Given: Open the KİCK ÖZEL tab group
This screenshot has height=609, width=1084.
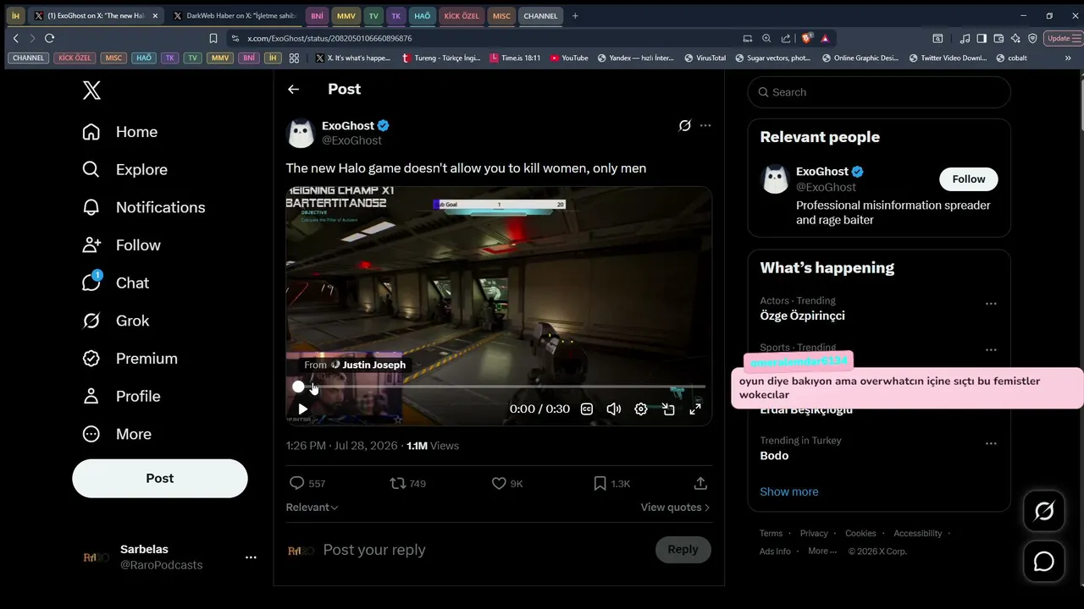Looking at the screenshot, I should (462, 16).
